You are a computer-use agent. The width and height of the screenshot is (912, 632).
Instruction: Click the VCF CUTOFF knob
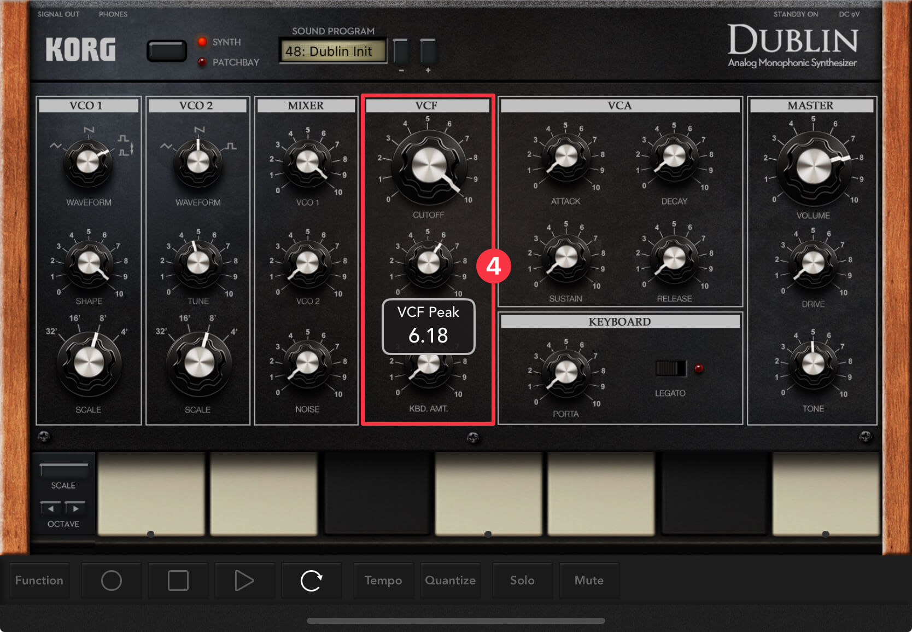click(x=429, y=166)
